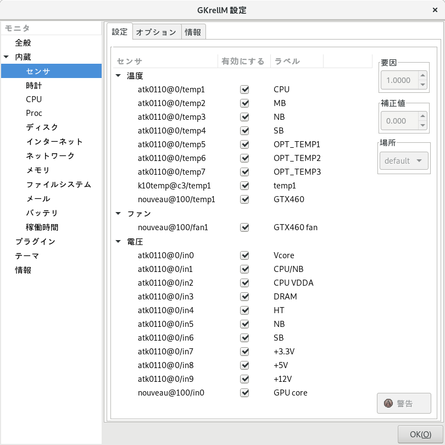The image size is (445, 445).
Task: Switch to the オプション tab
Action: pos(156,32)
